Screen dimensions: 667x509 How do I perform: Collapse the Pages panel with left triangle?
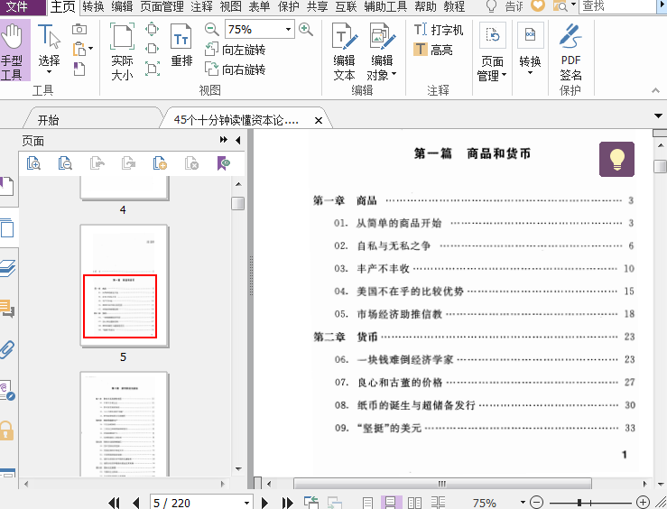(237, 140)
